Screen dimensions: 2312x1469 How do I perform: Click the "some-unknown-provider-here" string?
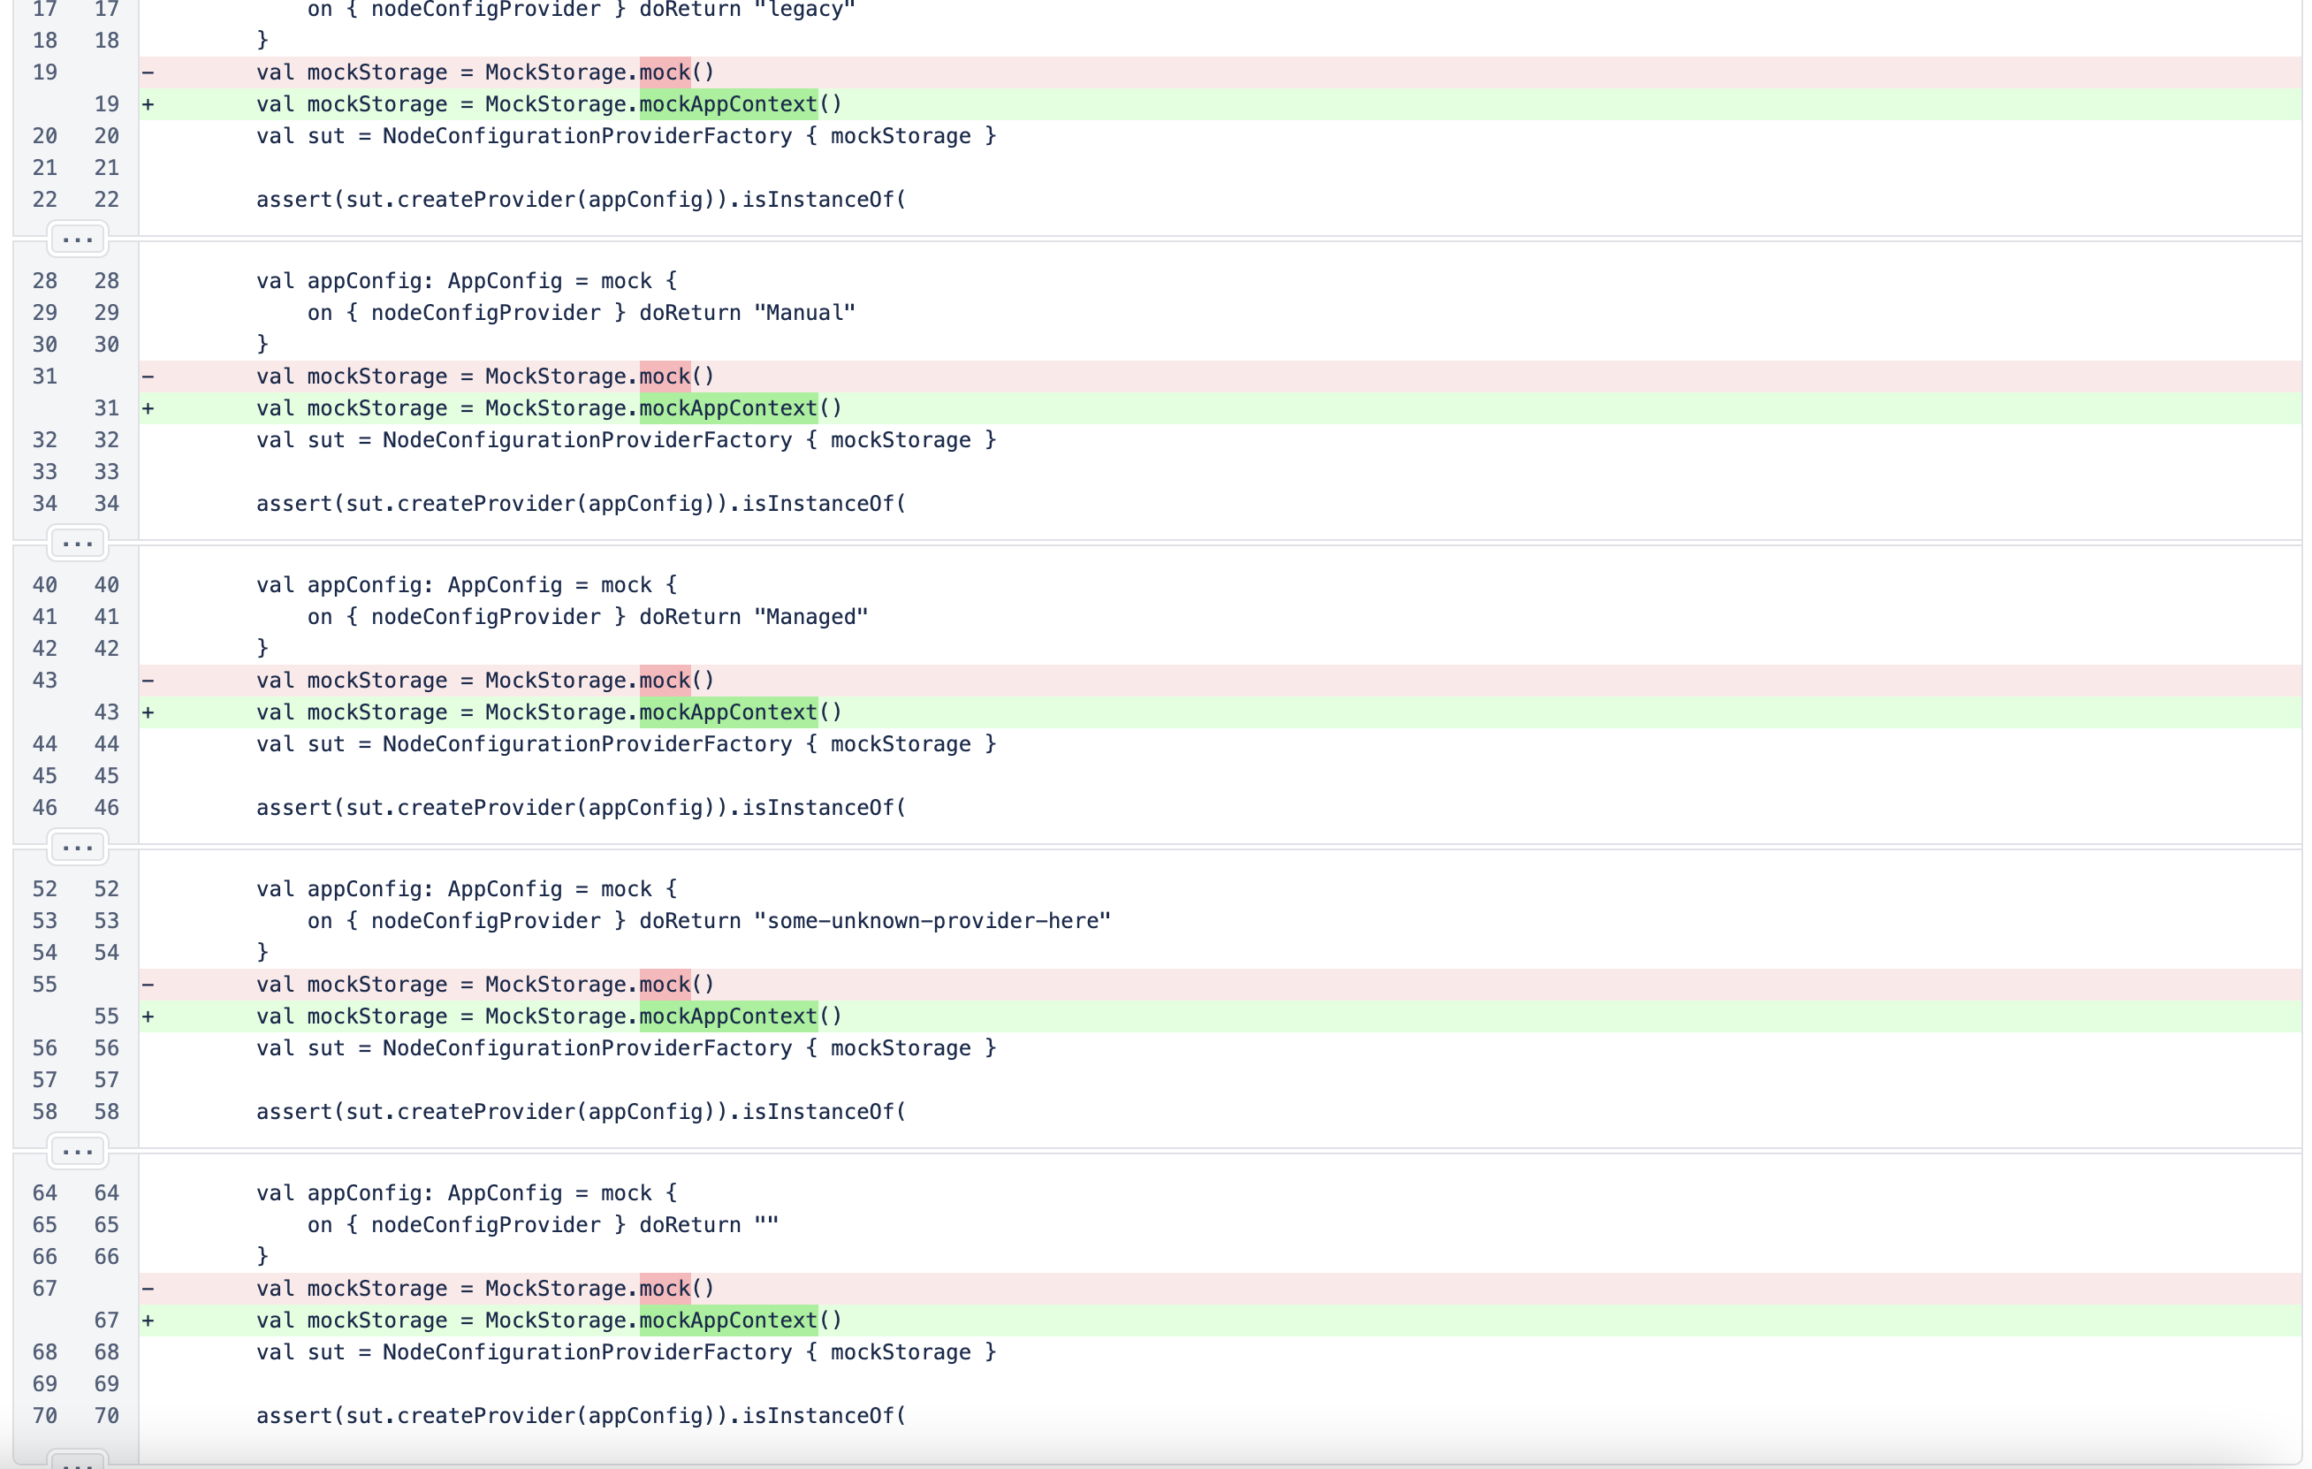pos(932,921)
